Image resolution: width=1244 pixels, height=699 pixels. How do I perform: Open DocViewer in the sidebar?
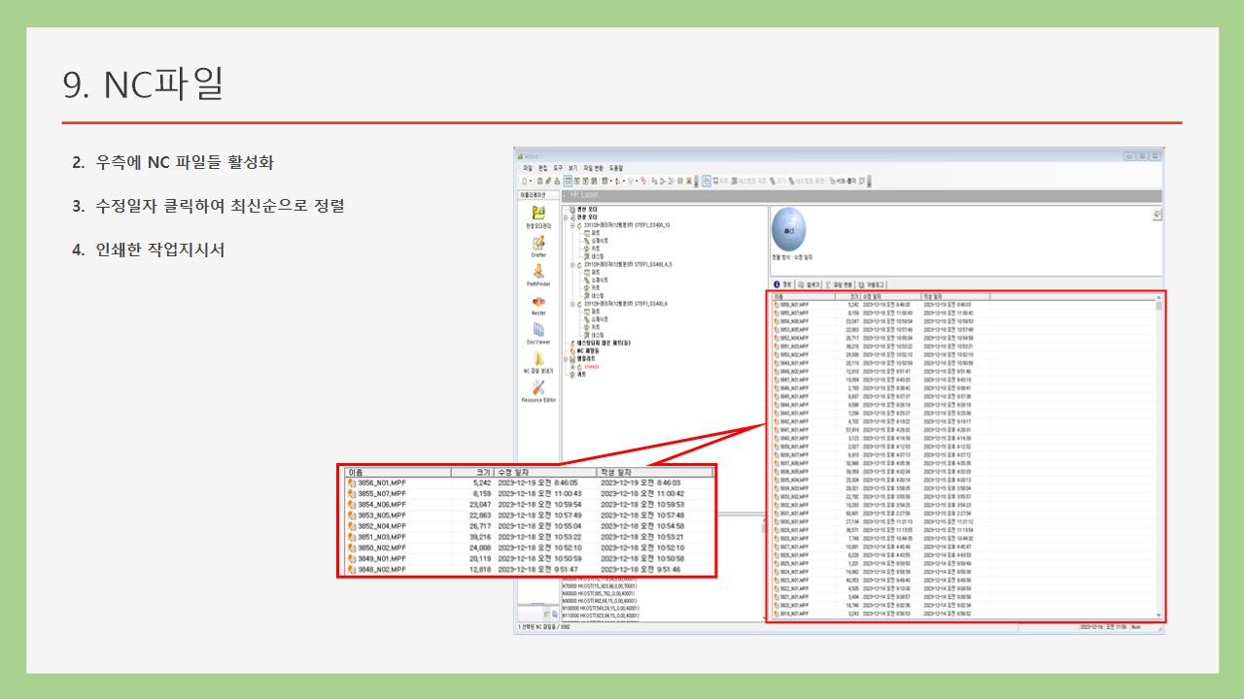[x=538, y=331]
